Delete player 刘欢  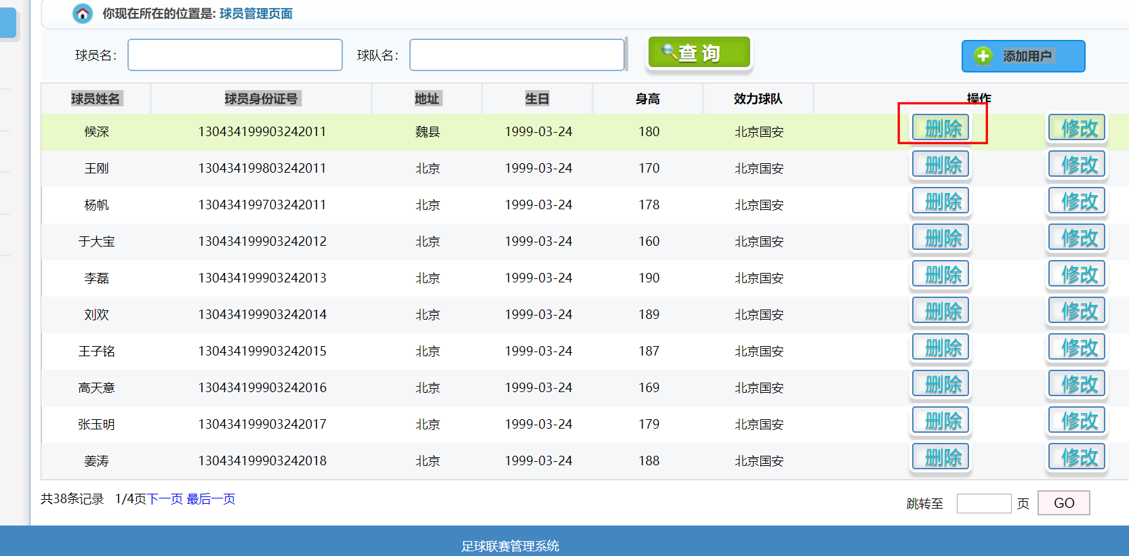(x=941, y=310)
